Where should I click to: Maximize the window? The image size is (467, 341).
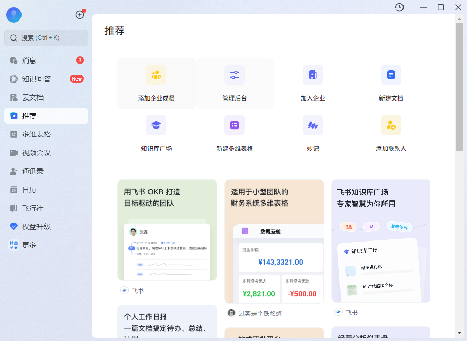pyautogui.click(x=441, y=7)
